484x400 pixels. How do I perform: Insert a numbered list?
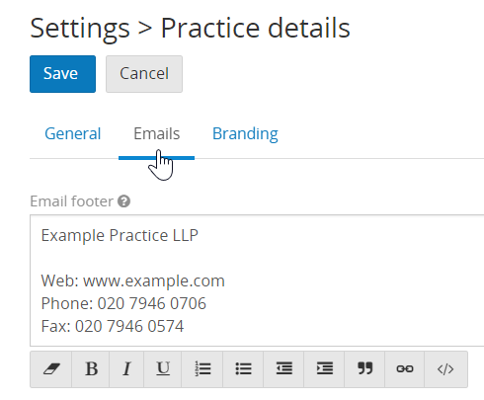click(202, 369)
